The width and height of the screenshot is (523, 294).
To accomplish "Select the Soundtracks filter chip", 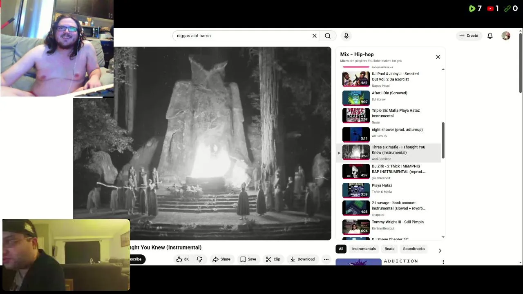I will click(414, 249).
